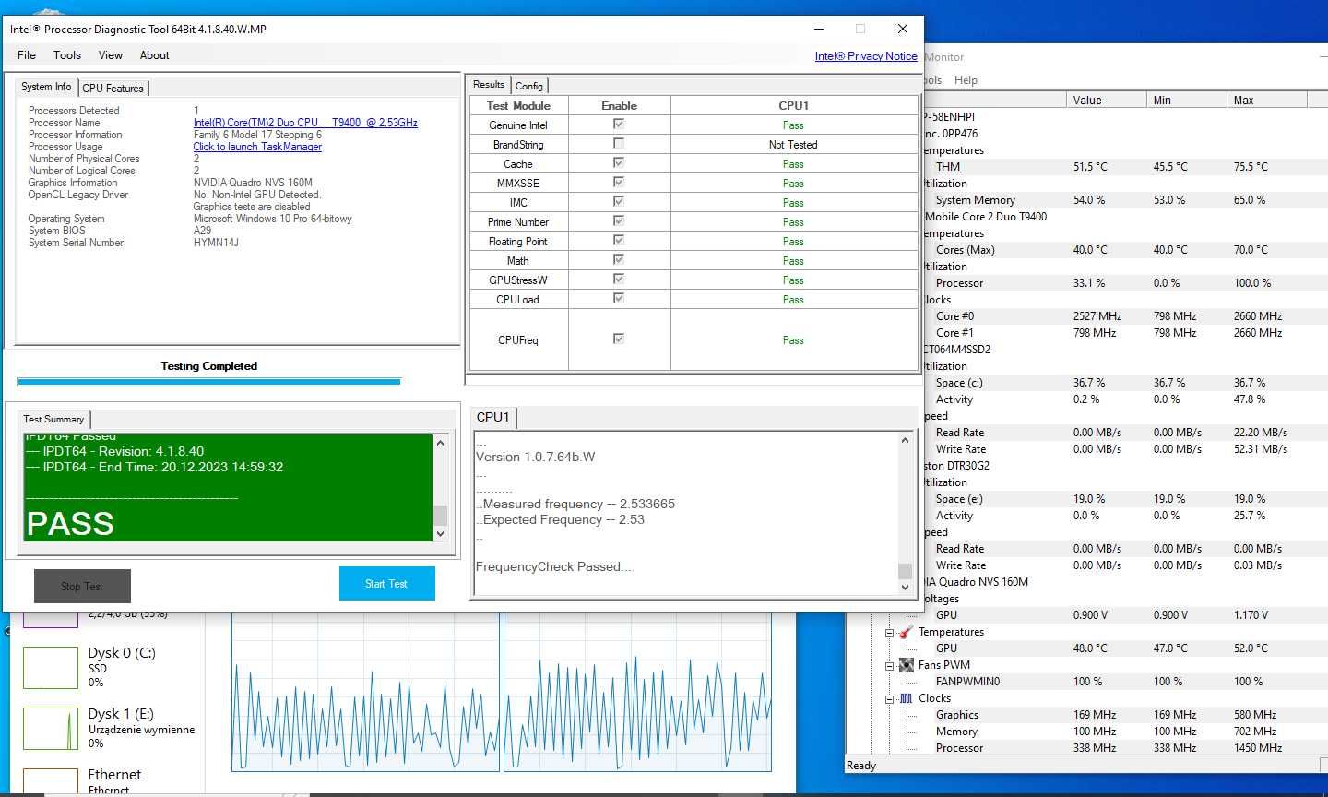
Task: Toggle the Prime Number test checkbox
Action: point(619,220)
